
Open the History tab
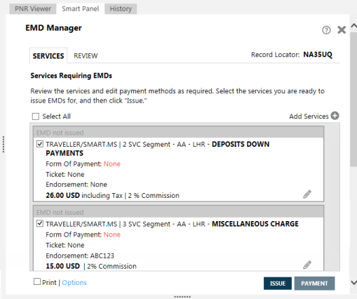coord(121,9)
